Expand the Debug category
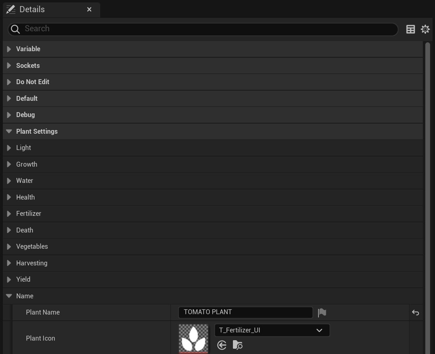 (x=9, y=115)
